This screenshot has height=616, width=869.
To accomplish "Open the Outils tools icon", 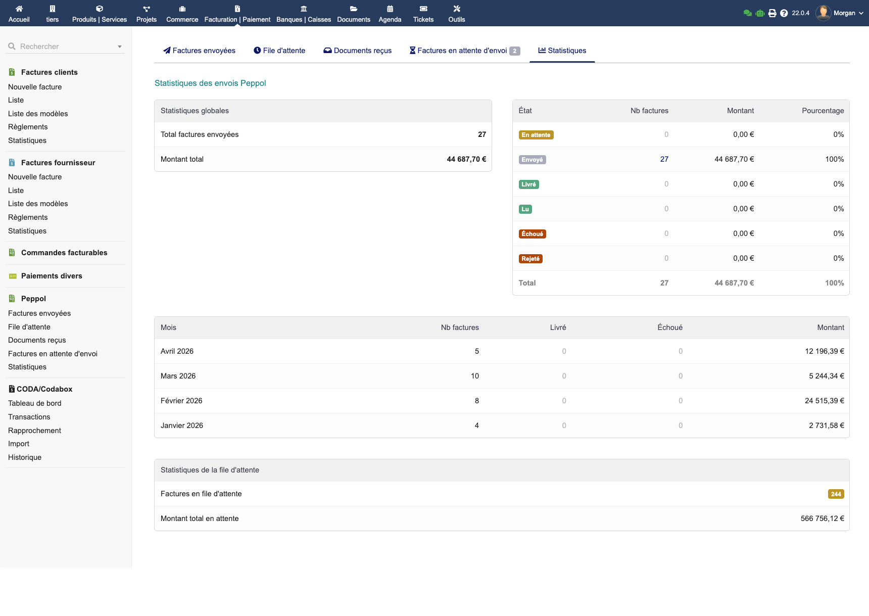I will click(456, 9).
